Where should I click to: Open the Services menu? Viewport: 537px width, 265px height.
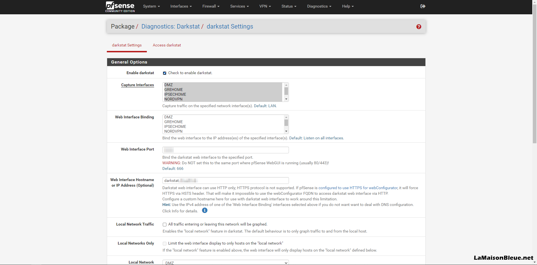239,6
